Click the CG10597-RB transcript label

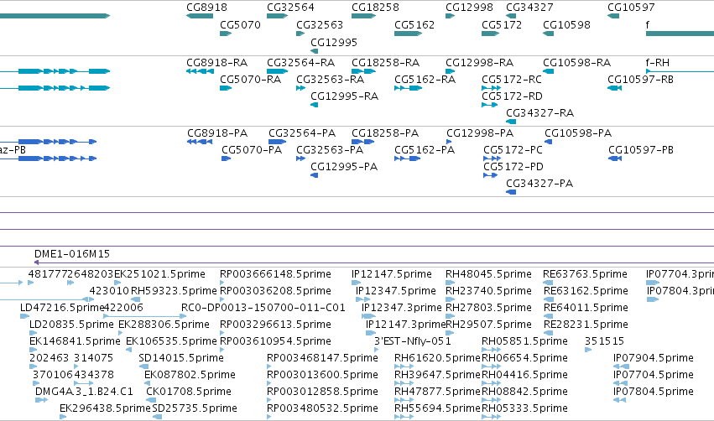point(640,79)
